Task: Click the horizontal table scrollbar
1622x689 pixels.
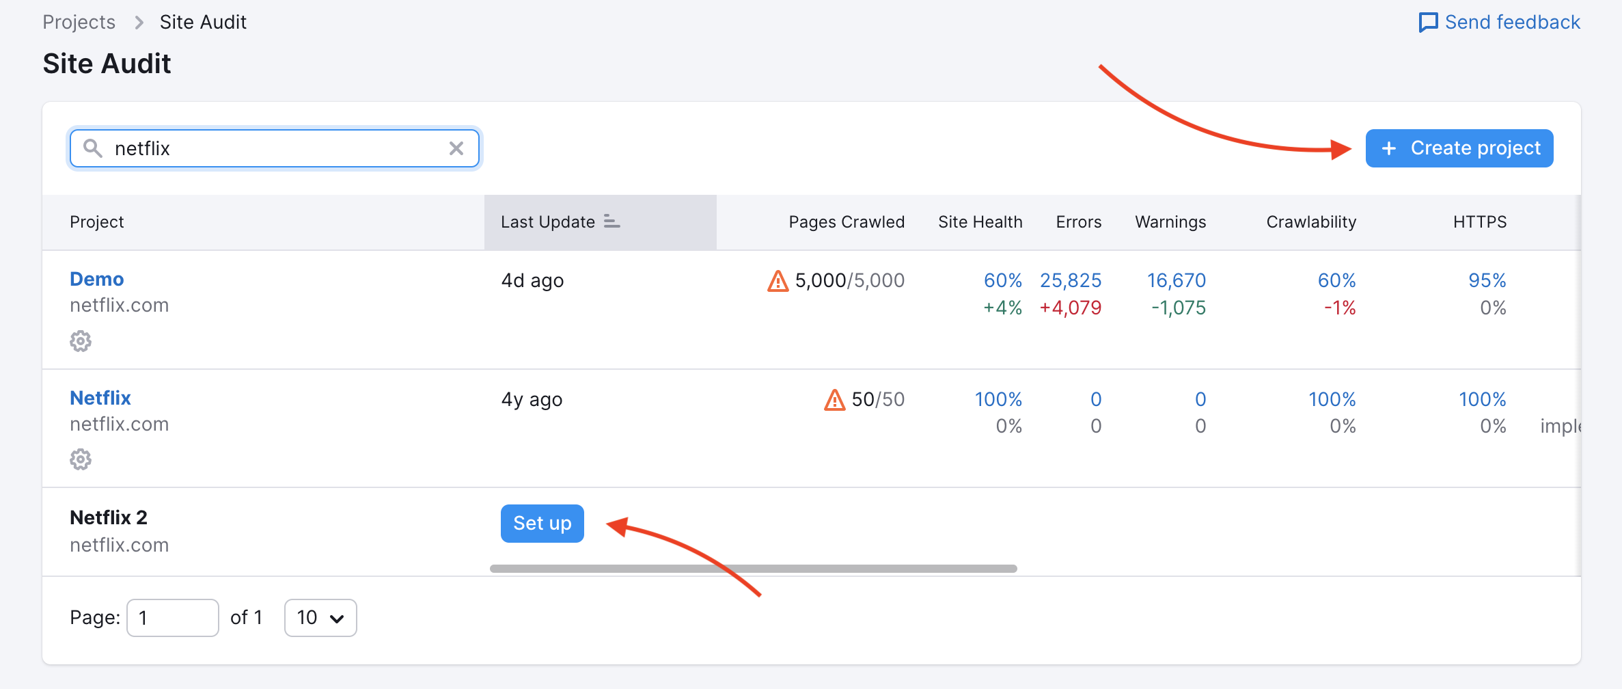Action: 754,569
